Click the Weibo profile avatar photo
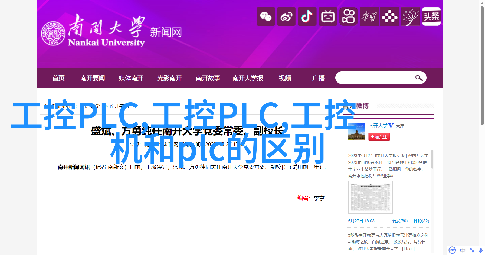 point(356,132)
